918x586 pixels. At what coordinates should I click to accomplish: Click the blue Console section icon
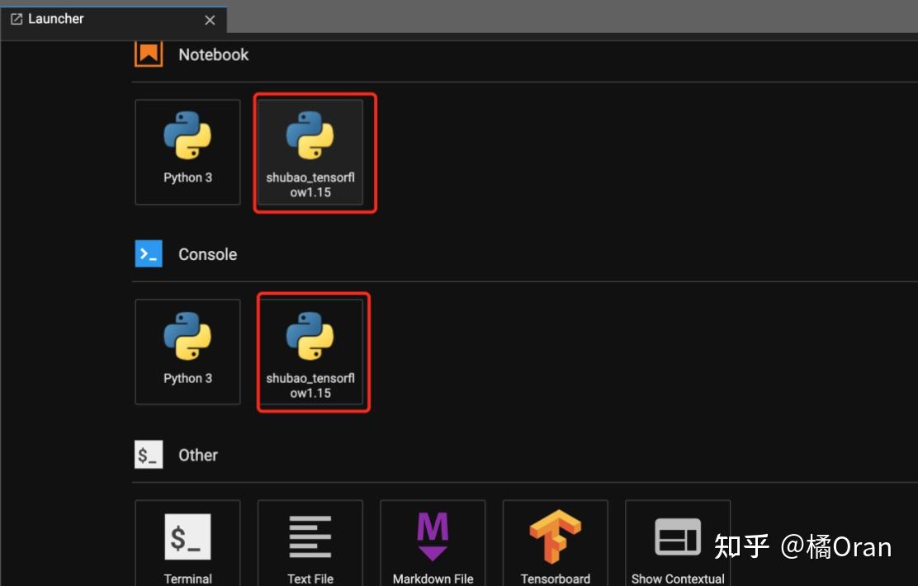click(x=149, y=253)
